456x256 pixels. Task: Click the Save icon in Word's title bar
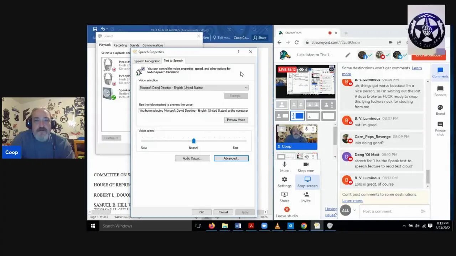[x=95, y=29]
